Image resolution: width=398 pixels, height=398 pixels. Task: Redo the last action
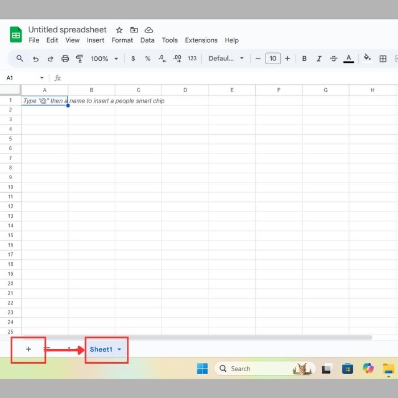coord(50,59)
